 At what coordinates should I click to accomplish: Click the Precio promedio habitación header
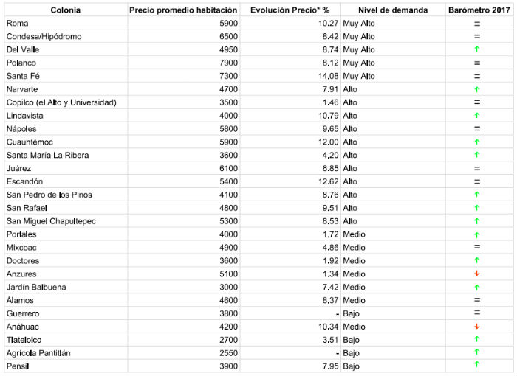point(183,10)
